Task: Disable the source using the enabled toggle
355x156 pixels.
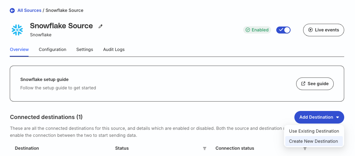Action: [283, 30]
